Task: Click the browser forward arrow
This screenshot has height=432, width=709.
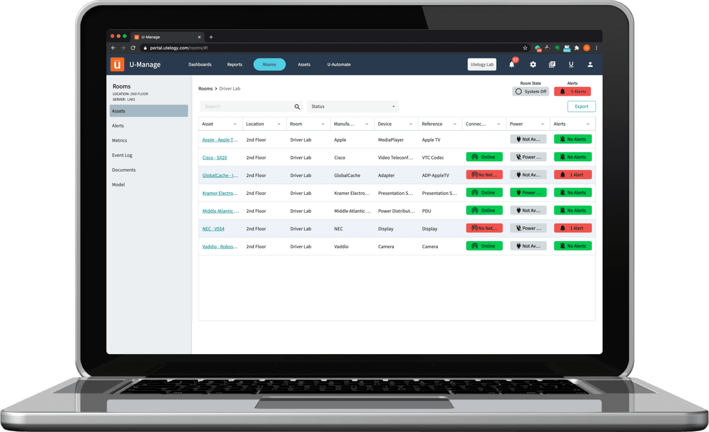Action: pos(123,48)
